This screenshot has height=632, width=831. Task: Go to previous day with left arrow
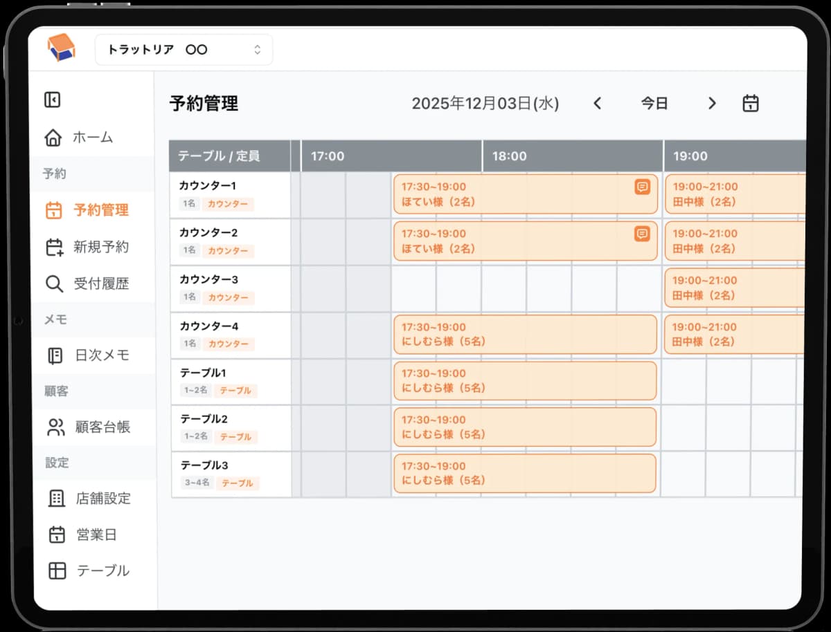pos(597,103)
